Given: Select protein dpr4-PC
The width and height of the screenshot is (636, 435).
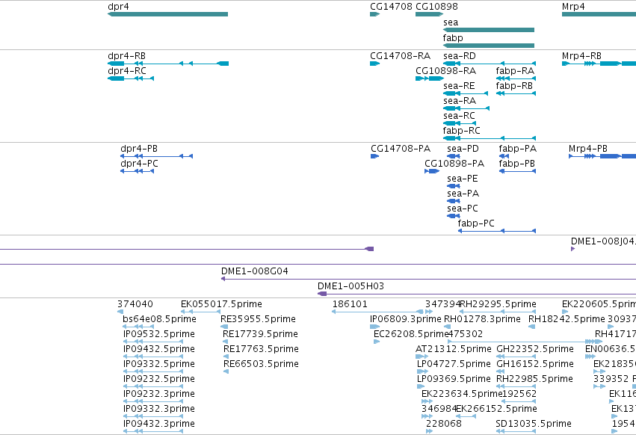Looking at the screenshot, I should click(137, 171).
